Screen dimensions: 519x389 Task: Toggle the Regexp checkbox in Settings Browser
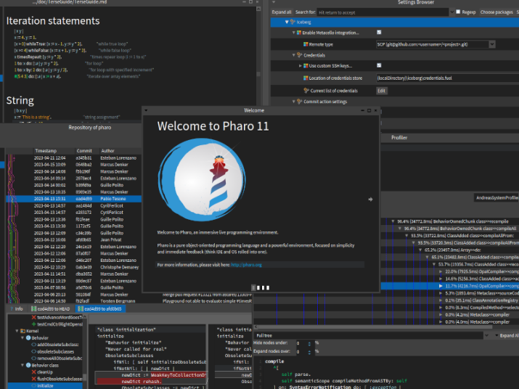[x=458, y=12]
